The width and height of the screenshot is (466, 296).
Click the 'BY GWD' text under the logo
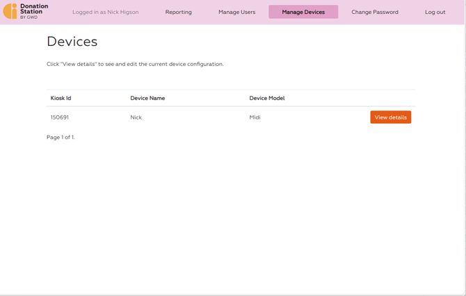pos(29,17)
